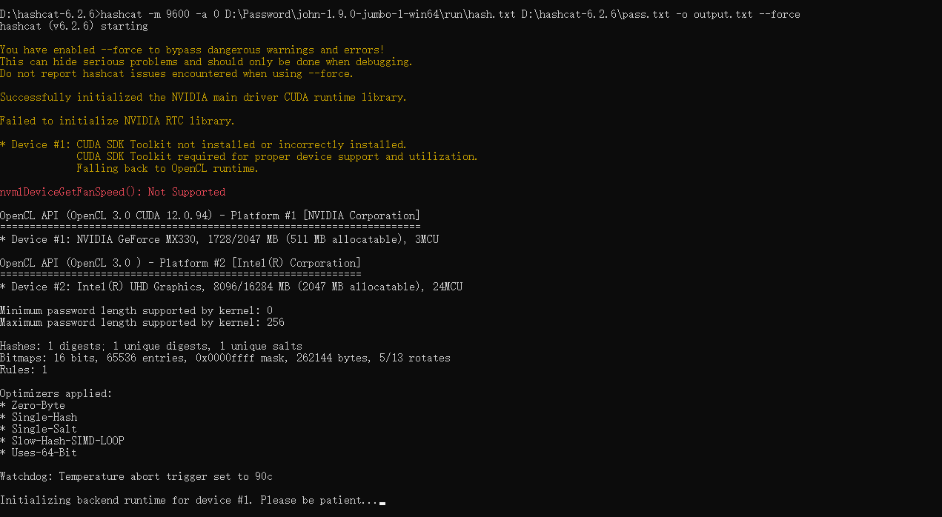The height and width of the screenshot is (517, 942).
Task: Click the red nvmlDeviceGetFanSpeed() Not Supported line
Action: click(113, 192)
